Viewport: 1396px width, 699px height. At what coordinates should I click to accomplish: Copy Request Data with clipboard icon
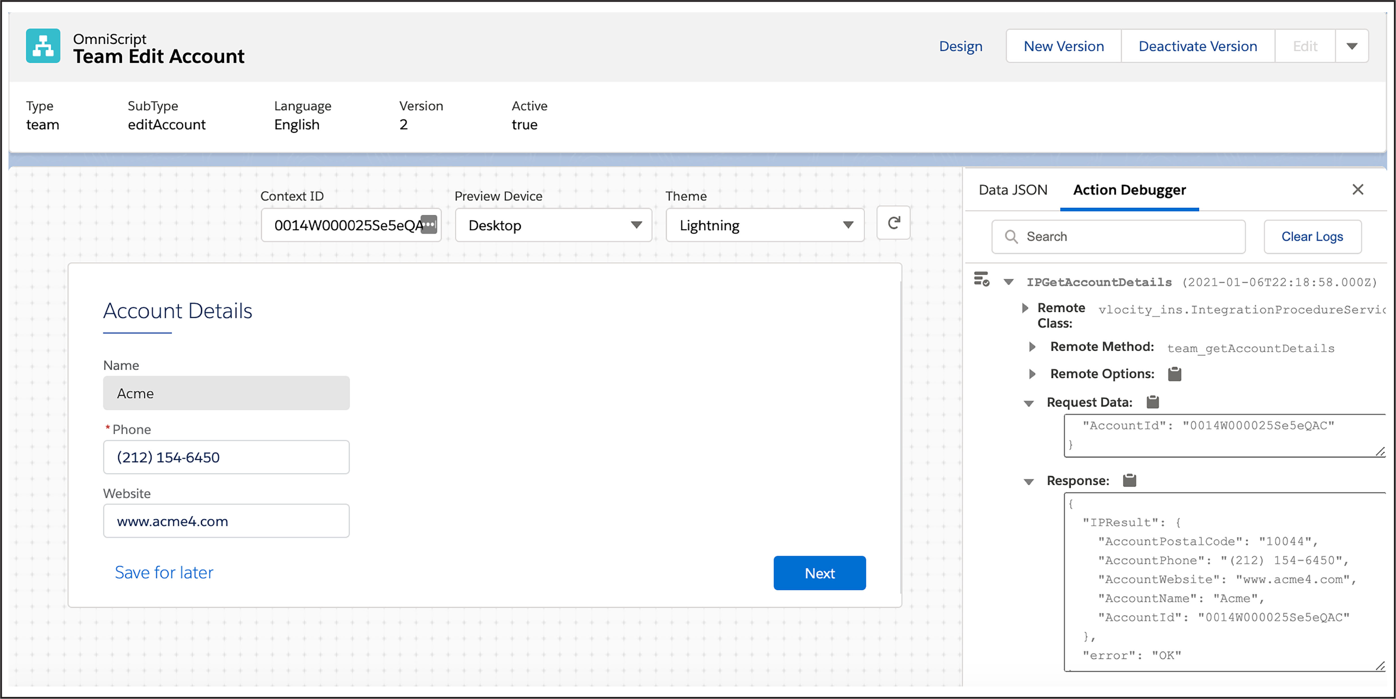[x=1153, y=402]
